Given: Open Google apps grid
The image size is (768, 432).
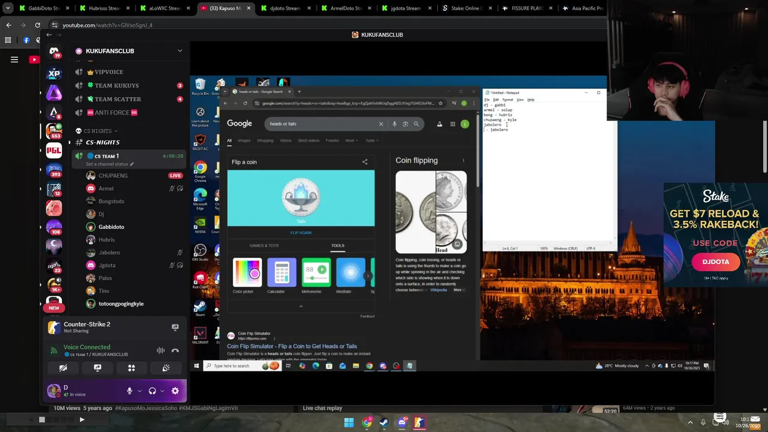Looking at the screenshot, I should click(452, 124).
